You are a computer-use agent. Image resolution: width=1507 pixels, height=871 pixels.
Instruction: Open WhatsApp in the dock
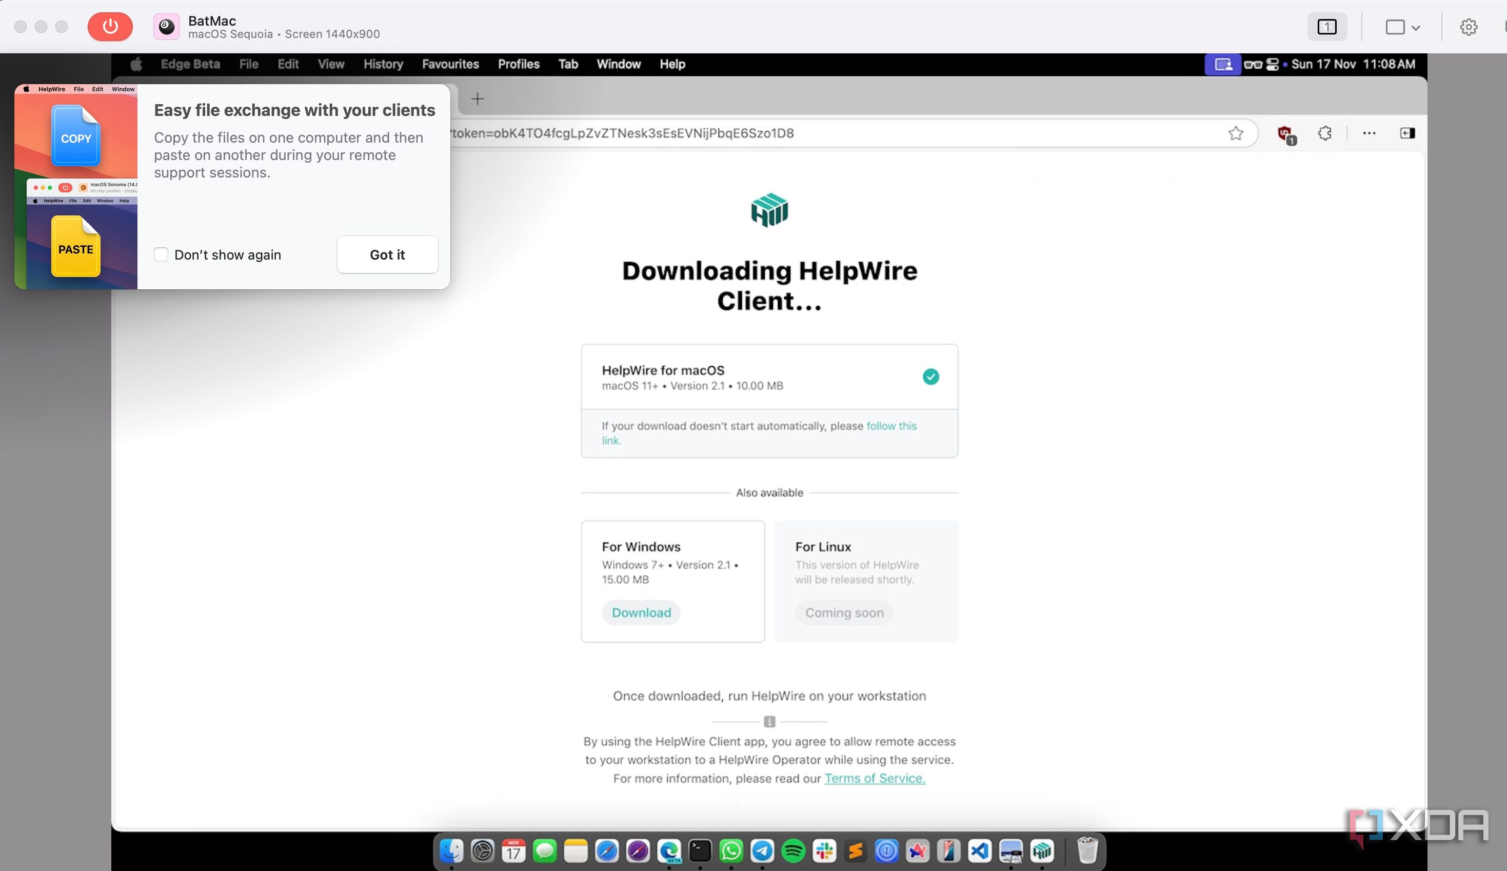click(731, 850)
